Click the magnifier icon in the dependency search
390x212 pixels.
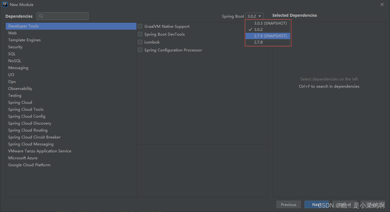pyautogui.click(x=41, y=16)
